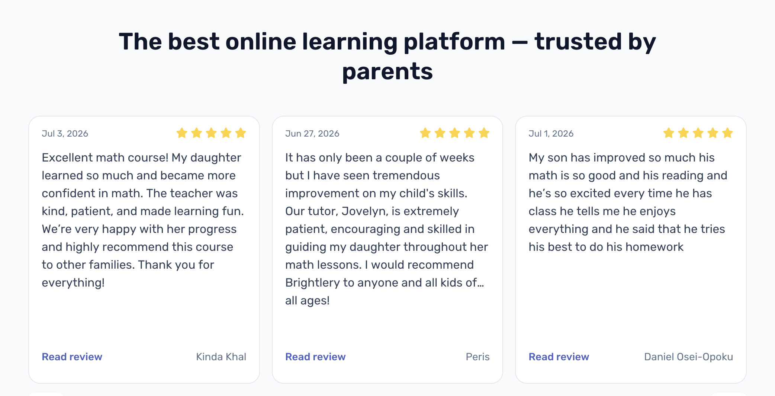Click fifth star in Daniel Osei-Opoku review
Viewport: 775px width, 396px height.
click(727, 133)
